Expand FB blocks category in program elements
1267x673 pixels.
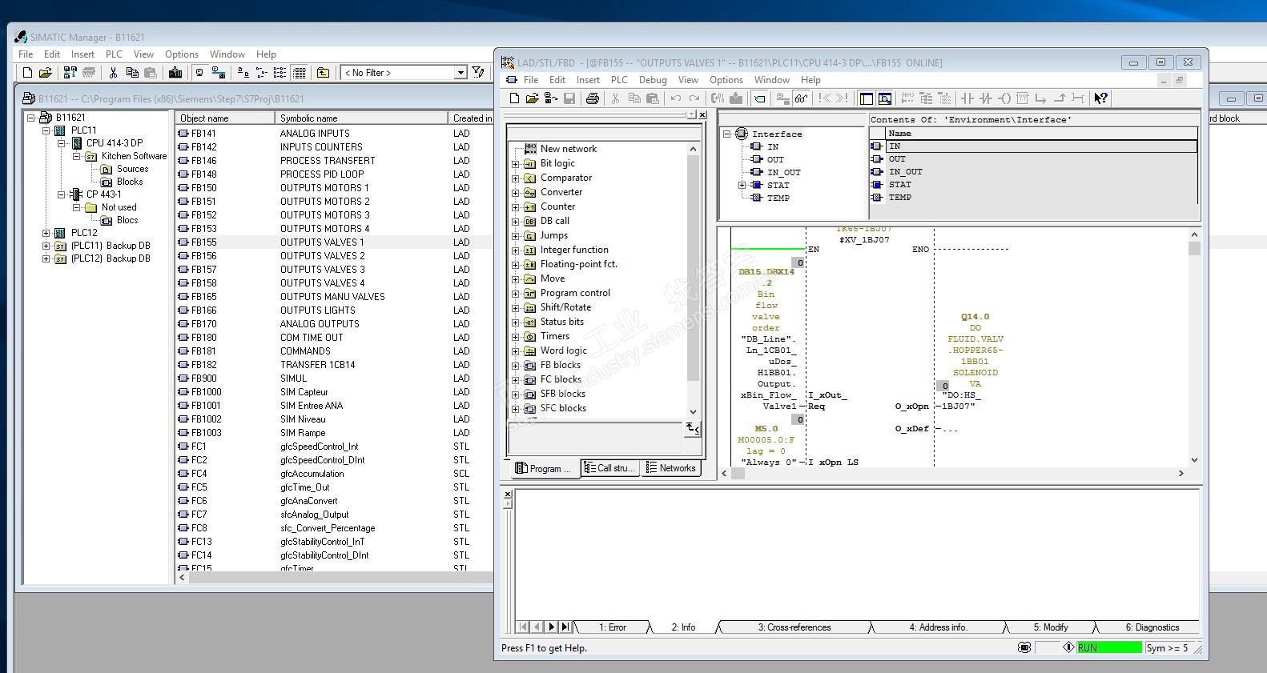pos(516,365)
